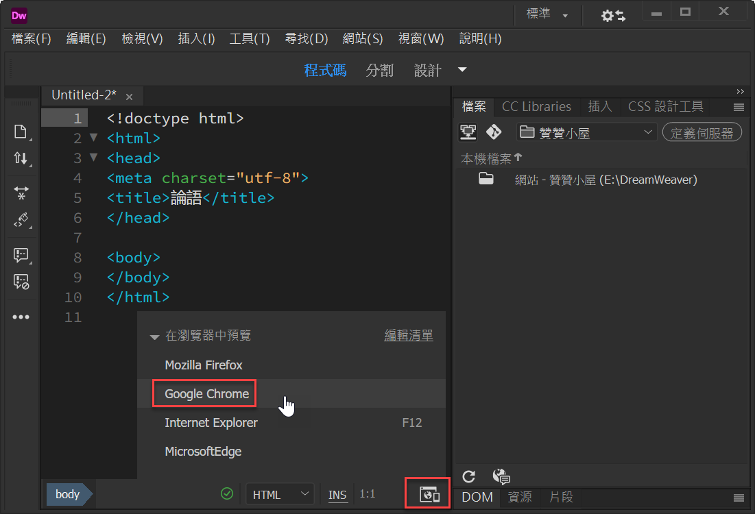Switch to the DOM panel tab
Image resolution: width=755 pixels, height=514 pixels.
477,497
